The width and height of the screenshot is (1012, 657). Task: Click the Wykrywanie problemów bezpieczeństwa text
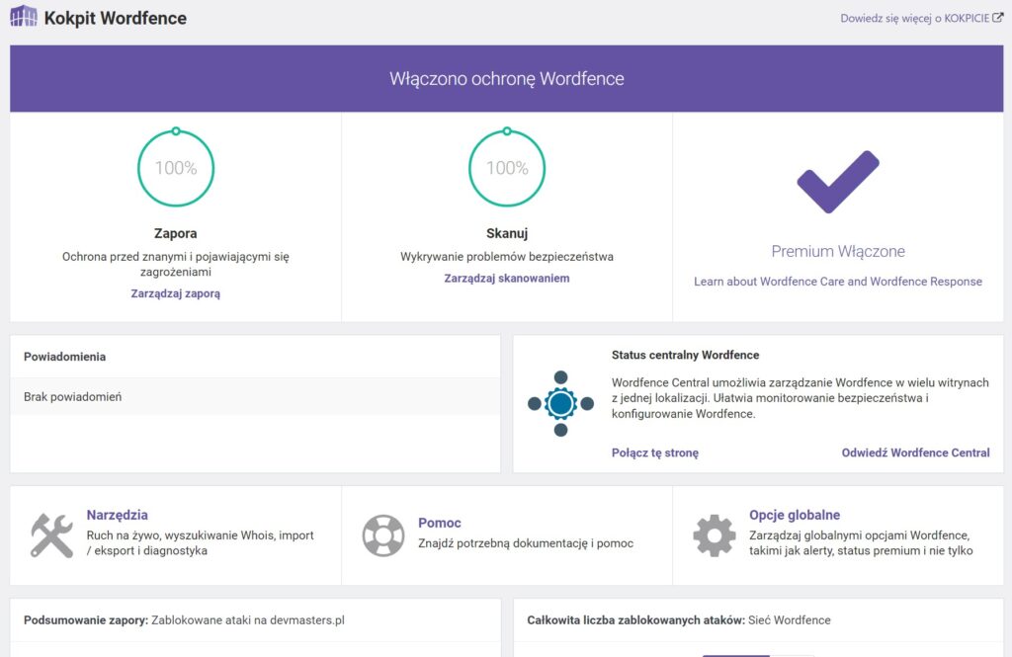pos(507,257)
